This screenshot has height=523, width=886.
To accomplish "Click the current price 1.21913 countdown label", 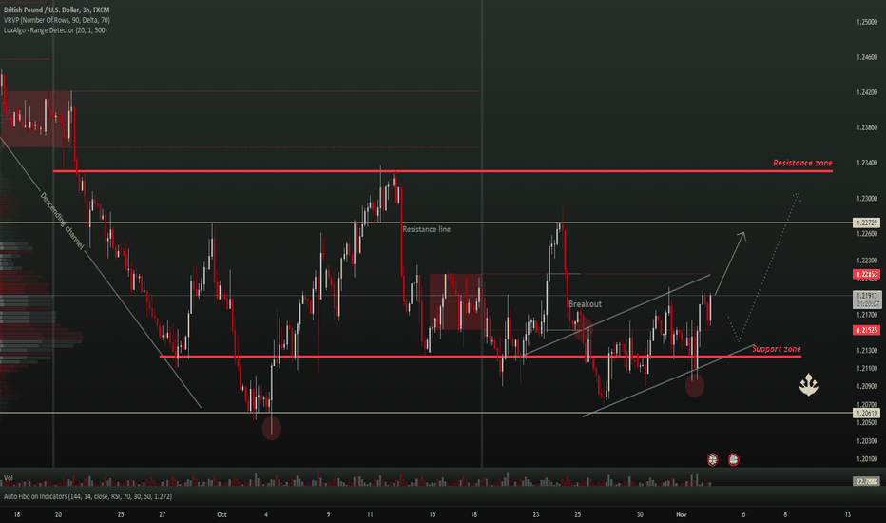I will point(867,300).
